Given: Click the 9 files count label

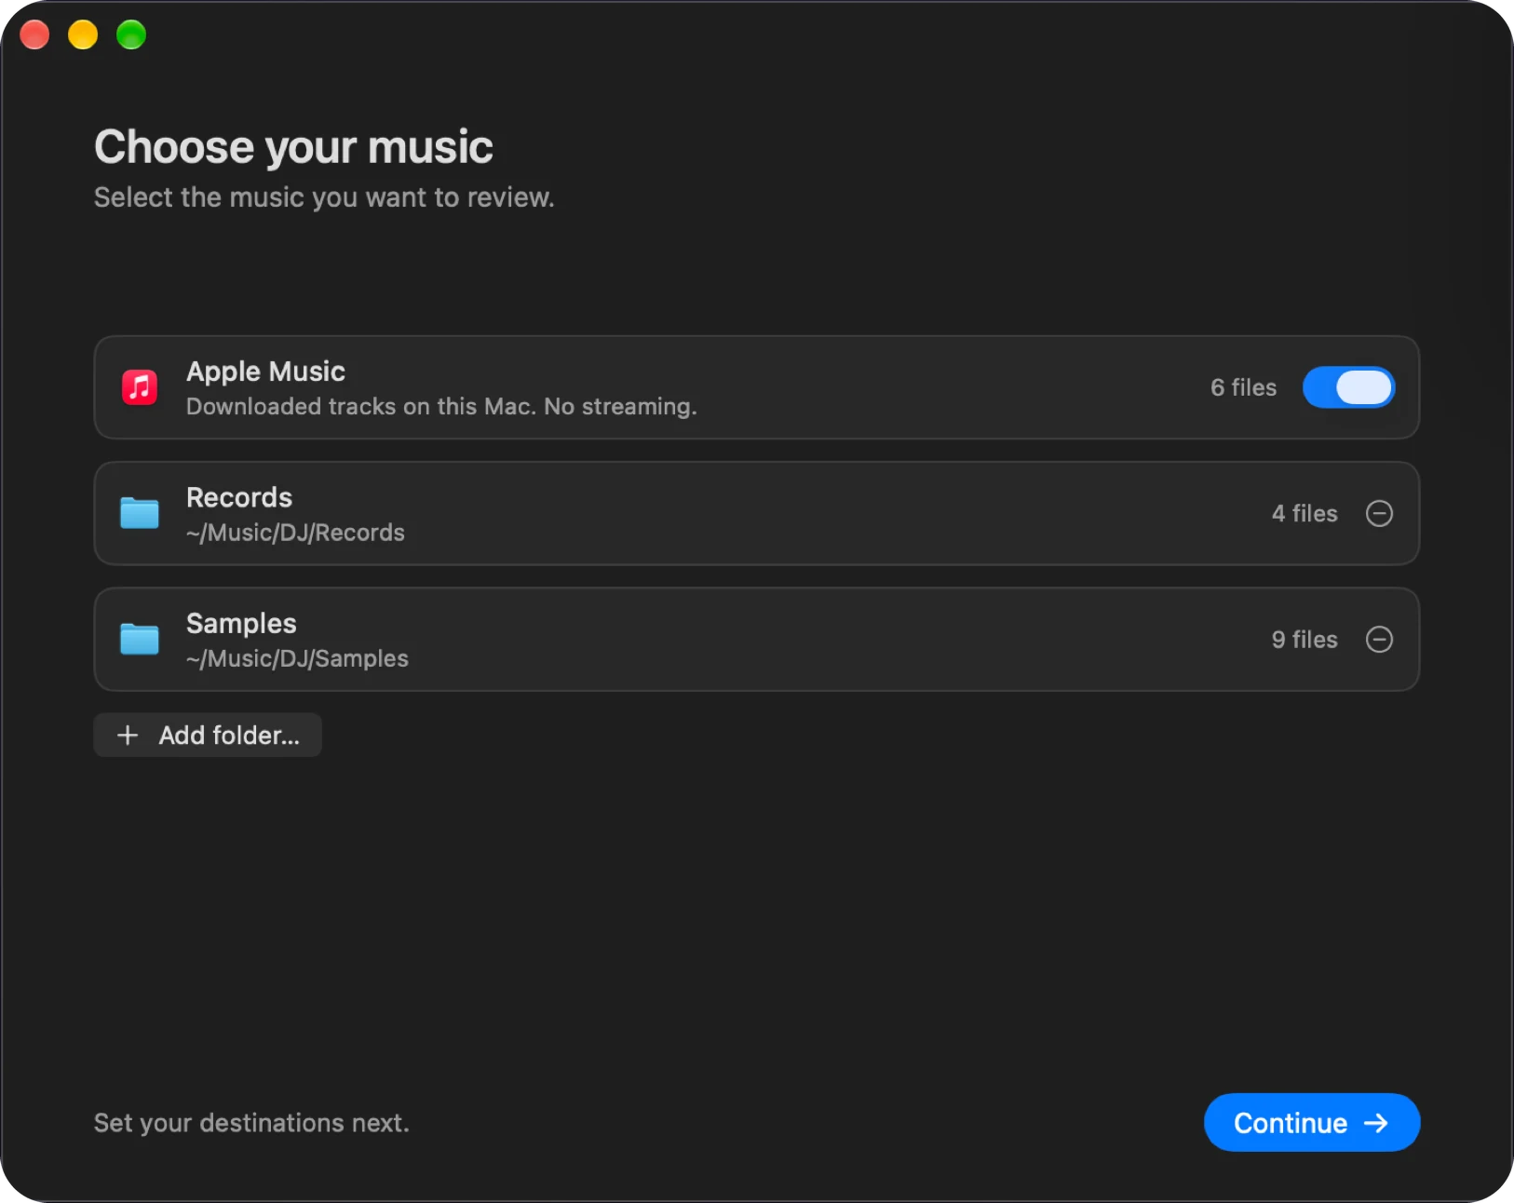Looking at the screenshot, I should point(1304,640).
